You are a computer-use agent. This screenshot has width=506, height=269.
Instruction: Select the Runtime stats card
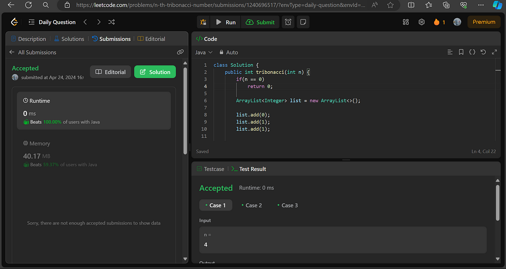click(94, 111)
